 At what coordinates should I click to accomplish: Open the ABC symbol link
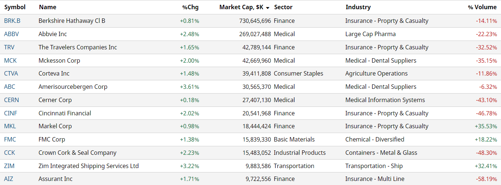(x=10, y=87)
